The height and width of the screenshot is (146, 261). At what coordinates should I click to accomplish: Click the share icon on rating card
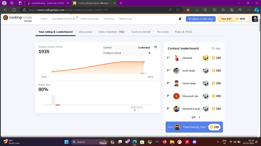(x=155, y=47)
